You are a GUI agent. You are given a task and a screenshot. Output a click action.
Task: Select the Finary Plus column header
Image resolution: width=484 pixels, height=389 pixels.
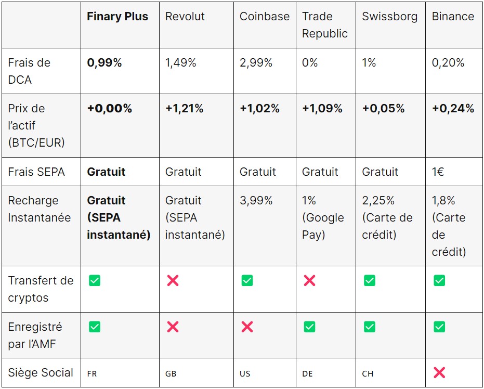[x=117, y=16]
